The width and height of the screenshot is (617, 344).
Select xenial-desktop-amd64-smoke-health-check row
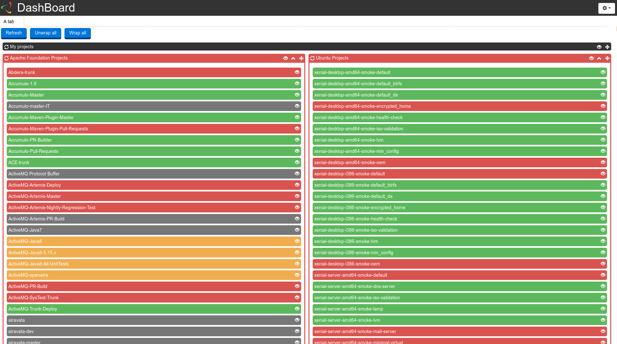point(460,117)
